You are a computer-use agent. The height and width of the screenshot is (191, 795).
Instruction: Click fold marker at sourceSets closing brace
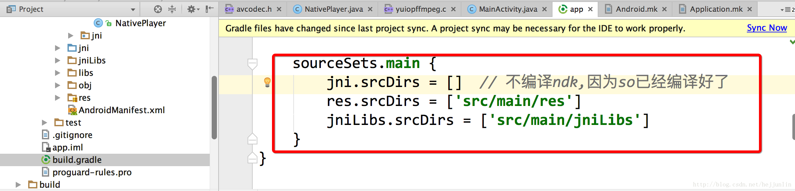click(252, 139)
